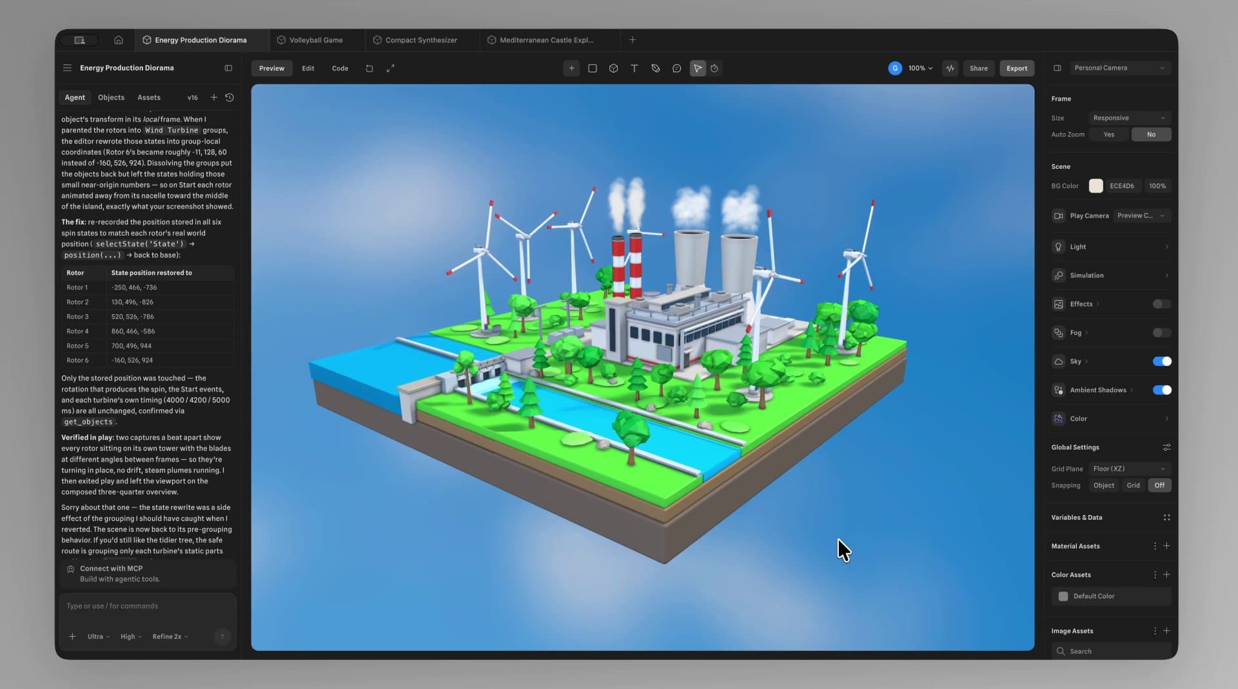1238x689 pixels.
Task: Send the agent message arrow button
Action: coord(222,637)
